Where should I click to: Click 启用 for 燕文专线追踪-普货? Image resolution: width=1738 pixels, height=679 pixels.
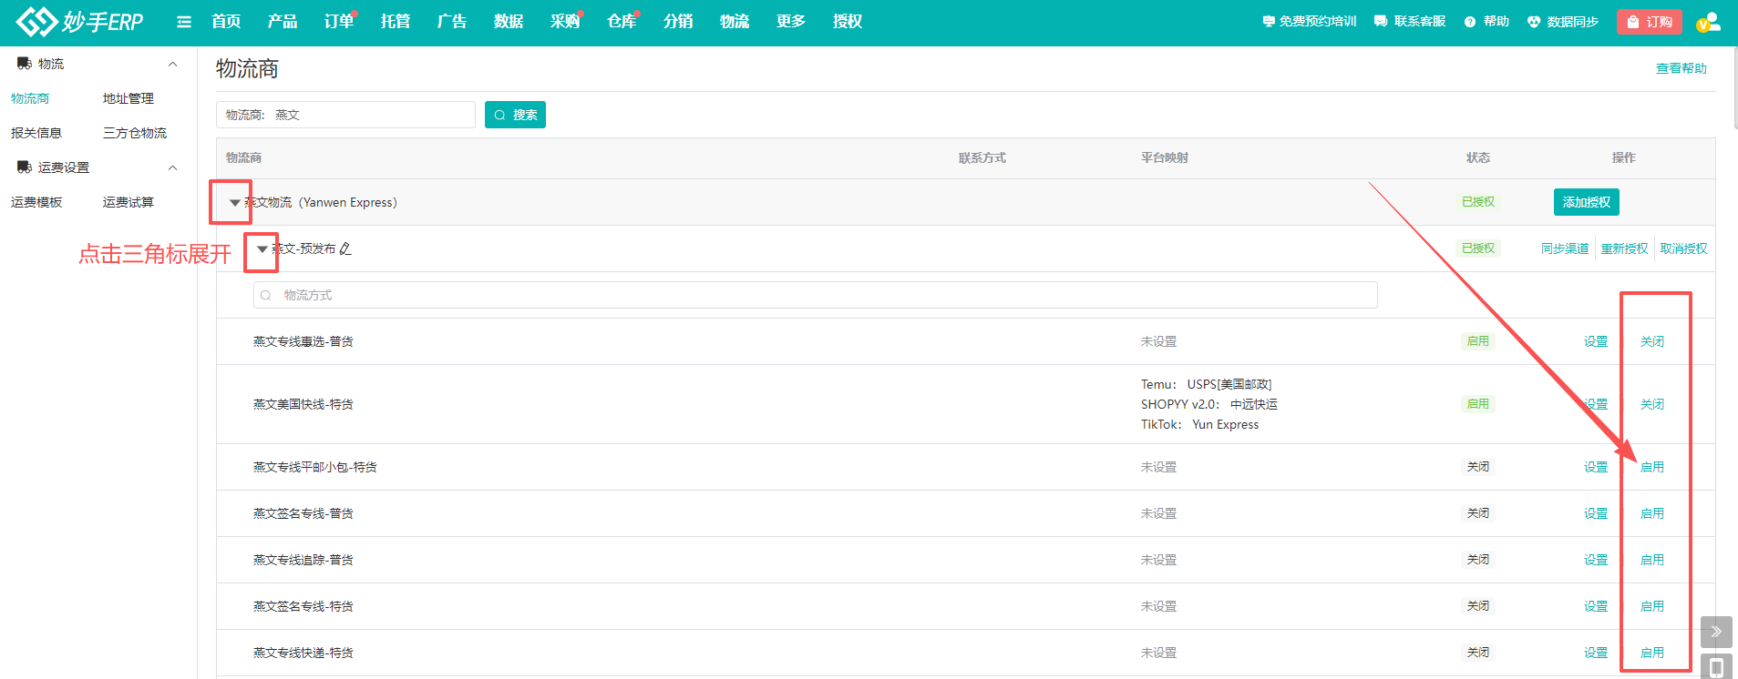point(1652,560)
